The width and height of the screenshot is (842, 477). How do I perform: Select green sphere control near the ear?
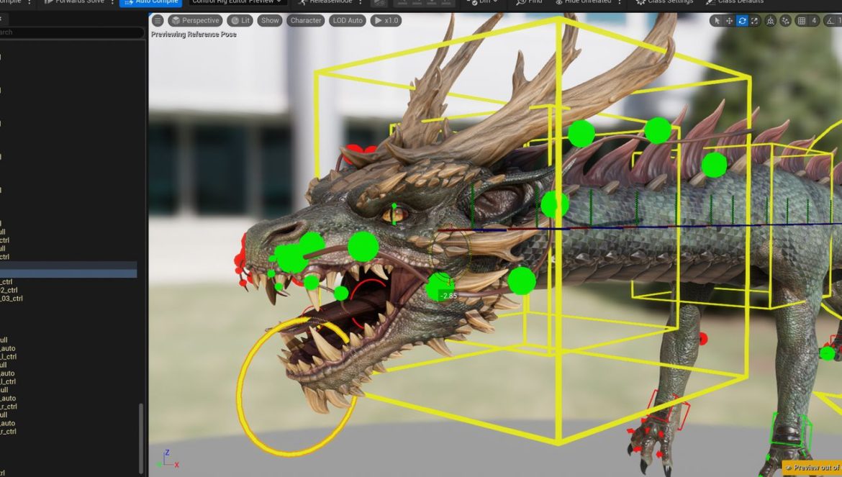click(555, 205)
